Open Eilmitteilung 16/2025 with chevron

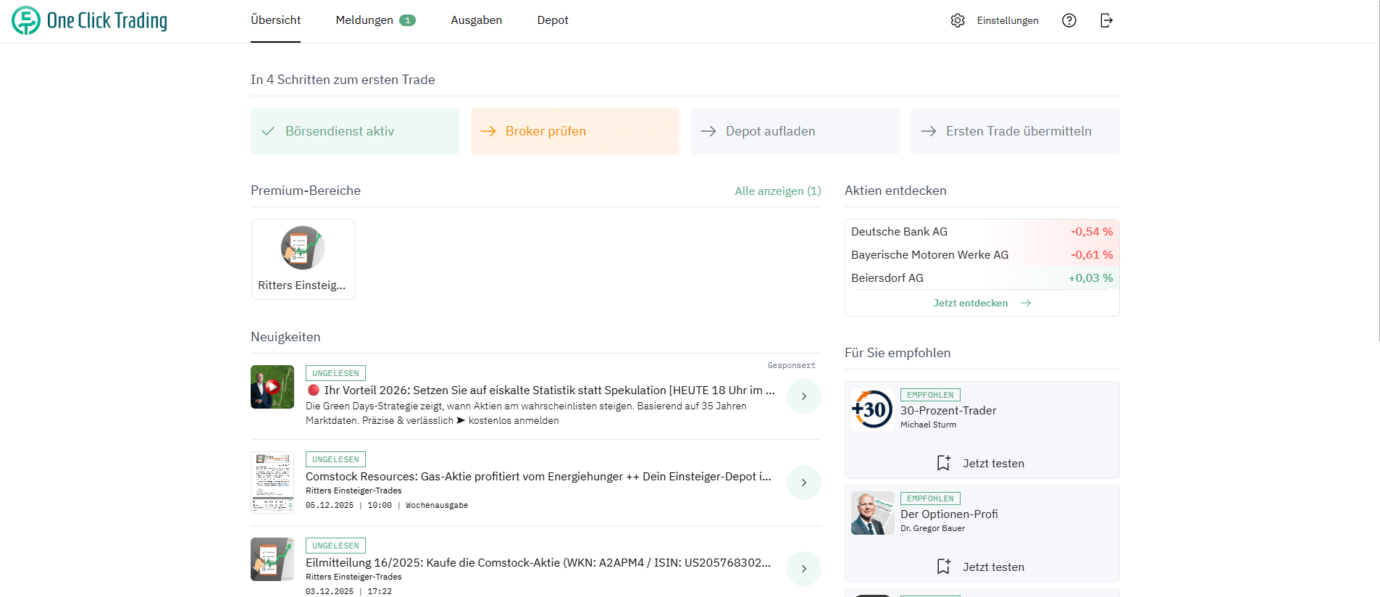click(x=803, y=569)
